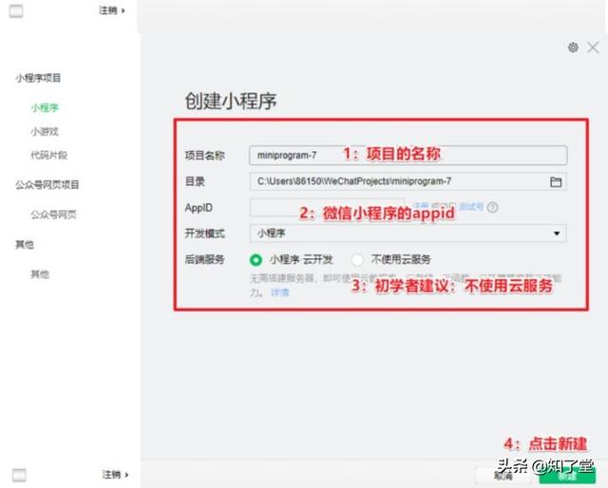Select 小程序 in the project sidebar
This screenshot has width=608, height=488.
click(x=45, y=107)
